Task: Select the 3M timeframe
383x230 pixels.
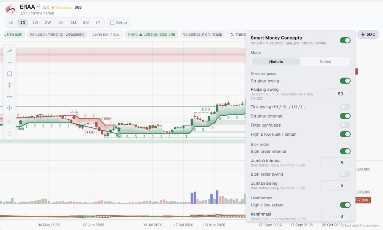Action: [73, 23]
